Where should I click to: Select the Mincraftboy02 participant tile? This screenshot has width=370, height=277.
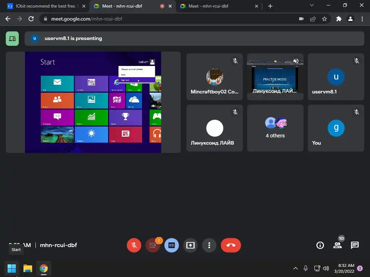(x=215, y=77)
